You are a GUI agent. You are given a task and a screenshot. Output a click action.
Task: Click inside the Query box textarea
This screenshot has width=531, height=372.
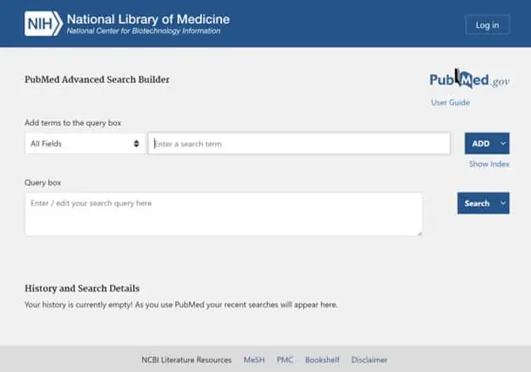tap(224, 214)
